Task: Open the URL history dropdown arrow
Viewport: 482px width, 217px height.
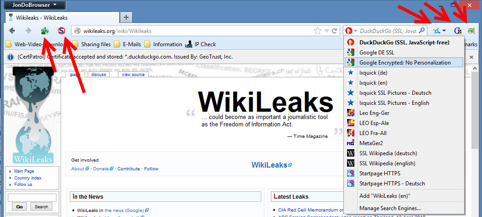Action: tap(327, 31)
